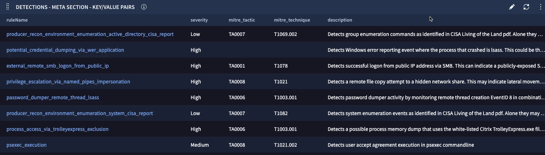Open the panel info icon
Viewport: 545px width, 155px height.
coord(144,7)
